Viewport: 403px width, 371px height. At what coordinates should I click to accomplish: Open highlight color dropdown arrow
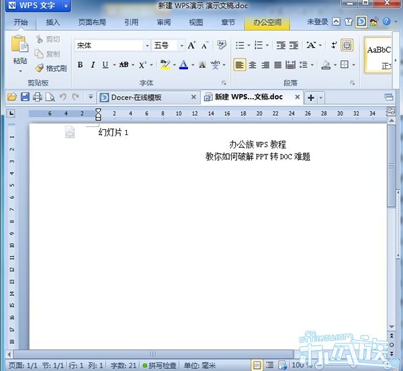[174, 65]
